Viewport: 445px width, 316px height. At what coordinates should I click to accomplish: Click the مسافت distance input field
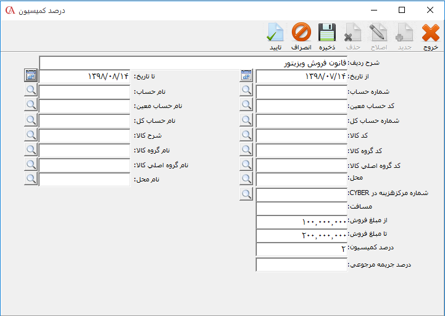[x=301, y=209]
